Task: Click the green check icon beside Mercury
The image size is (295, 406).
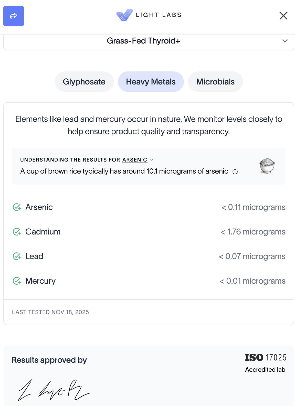Action: pyautogui.click(x=17, y=281)
